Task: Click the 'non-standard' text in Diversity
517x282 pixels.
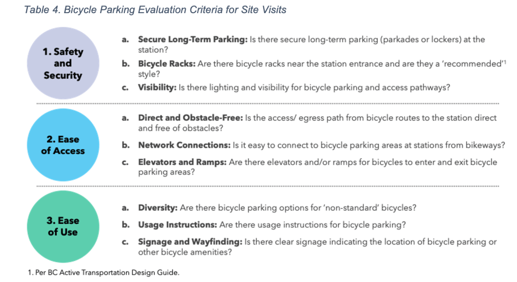Action: click(x=339, y=208)
